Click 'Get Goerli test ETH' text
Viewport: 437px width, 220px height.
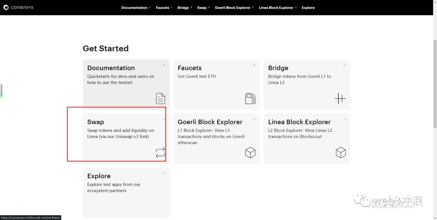pos(197,76)
